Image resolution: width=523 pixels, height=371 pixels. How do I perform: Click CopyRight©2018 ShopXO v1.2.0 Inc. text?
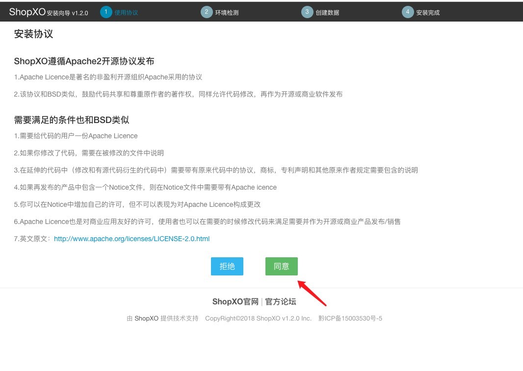click(x=258, y=319)
